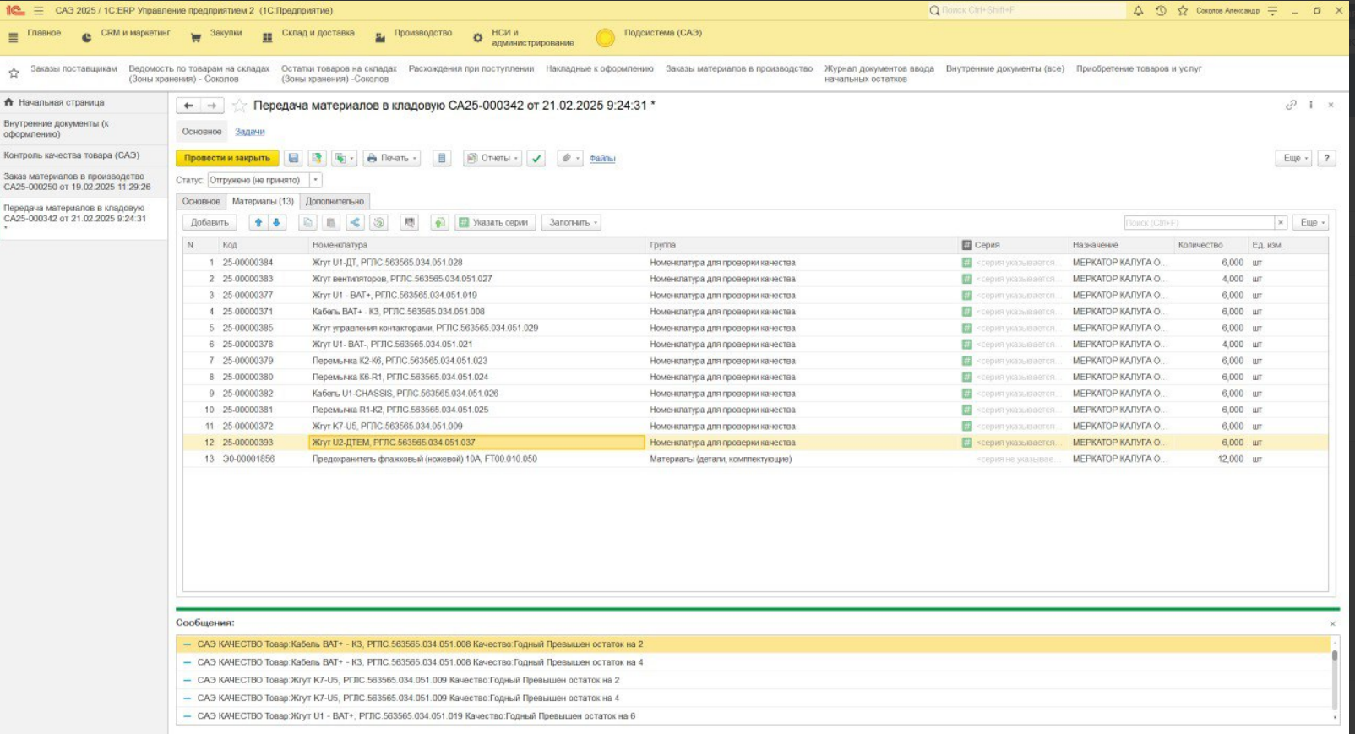Viewport: 1355px width, 734px height.
Task: Open the main hamburger menu next to 1C logo
Action: click(x=38, y=11)
